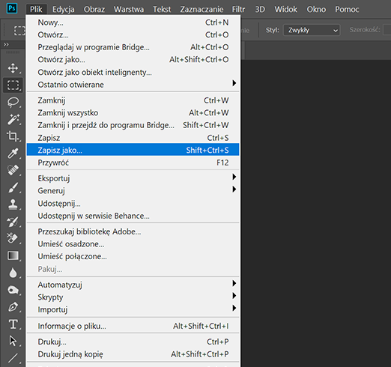
Task: Choose Otwórz... menu entry
Action: coord(133,34)
